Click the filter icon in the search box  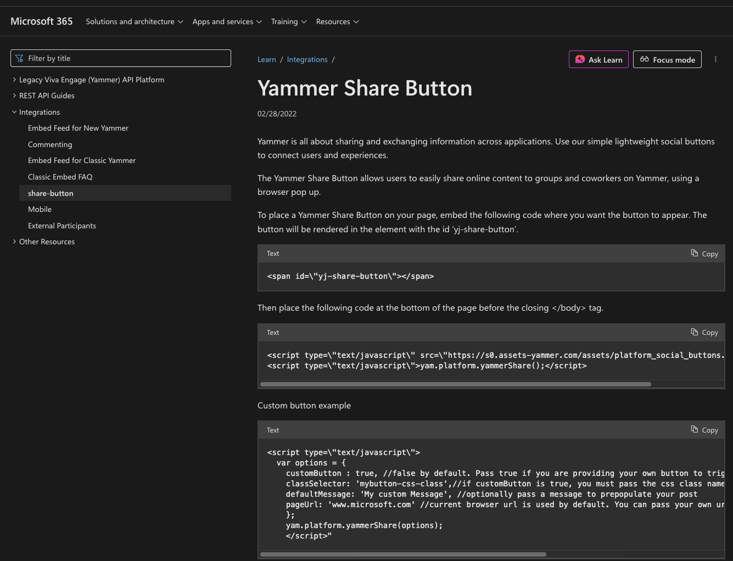click(x=19, y=58)
